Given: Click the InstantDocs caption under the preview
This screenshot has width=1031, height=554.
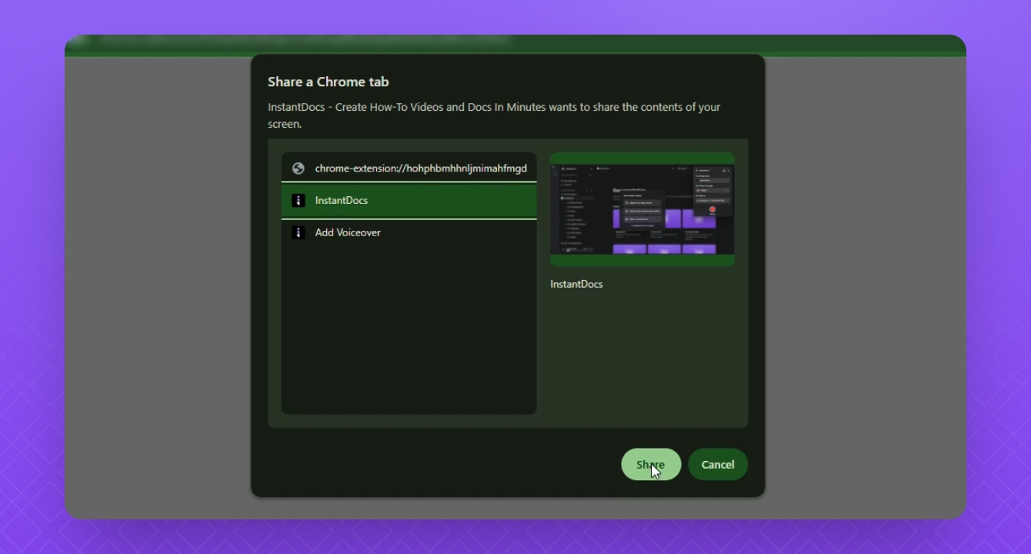Looking at the screenshot, I should (576, 284).
